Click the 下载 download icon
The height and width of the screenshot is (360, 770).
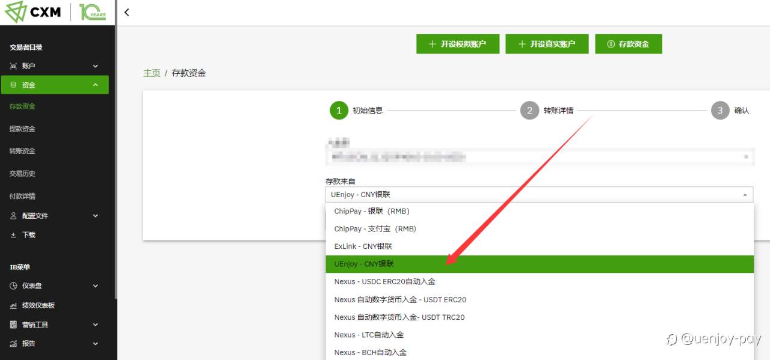point(13,235)
